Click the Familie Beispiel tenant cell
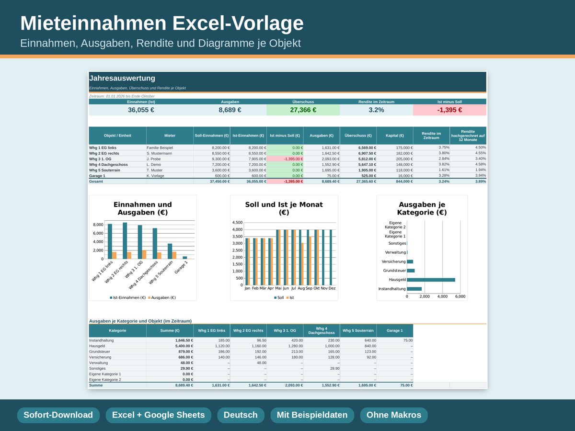Screen dimensions: 575x431 click(170, 148)
